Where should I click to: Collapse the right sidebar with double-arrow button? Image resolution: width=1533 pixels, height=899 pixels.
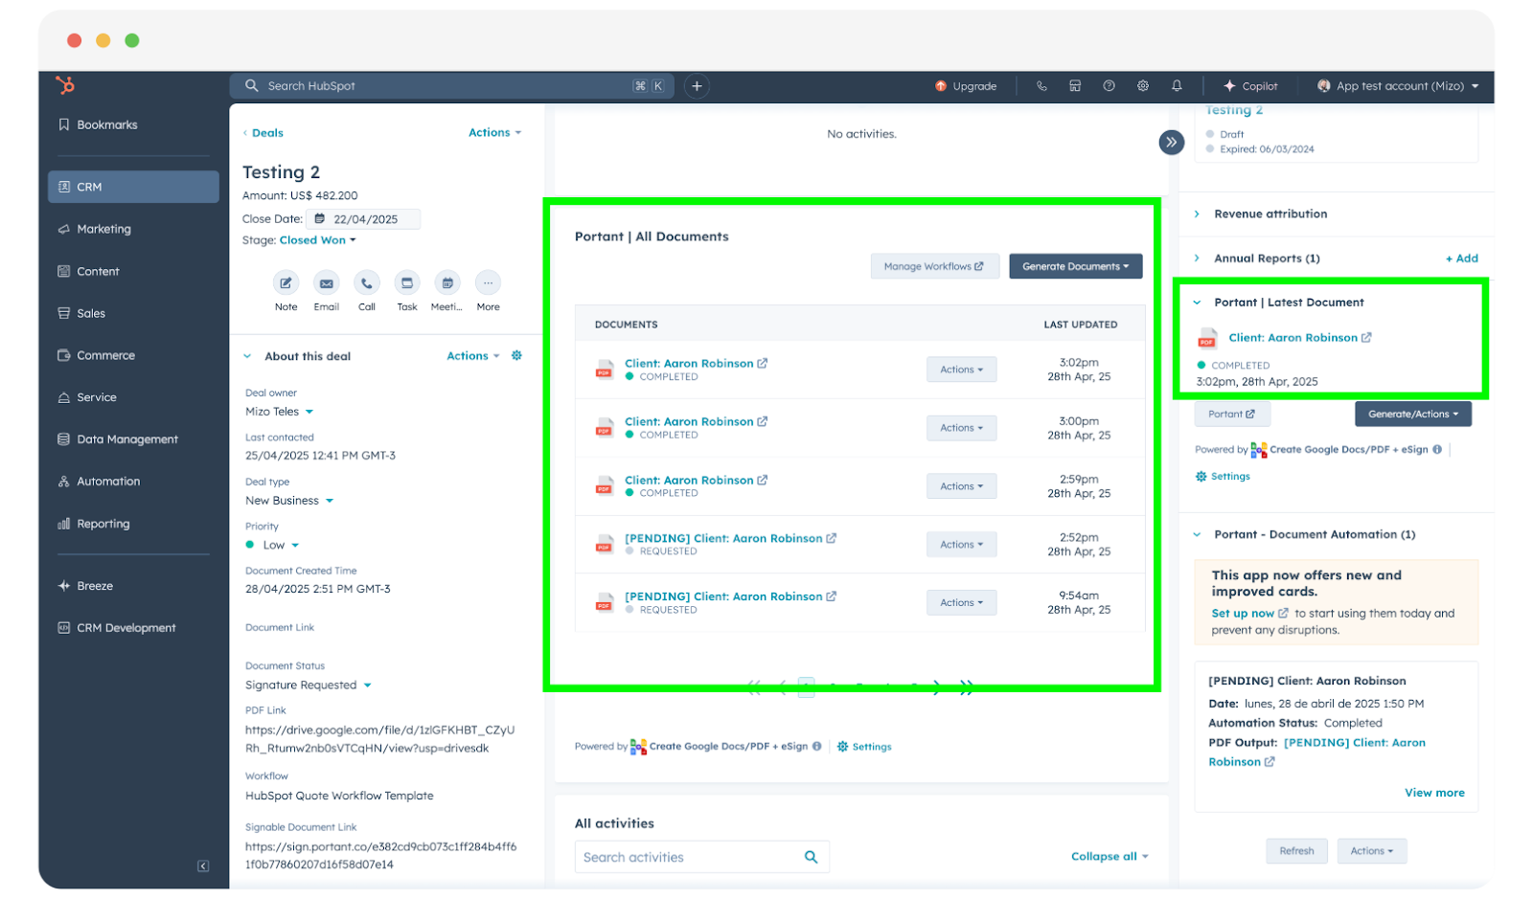pos(1171,143)
